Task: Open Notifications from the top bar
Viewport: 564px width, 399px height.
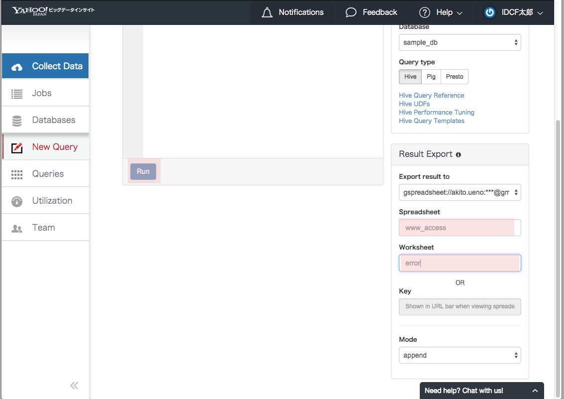Action: pyautogui.click(x=292, y=12)
